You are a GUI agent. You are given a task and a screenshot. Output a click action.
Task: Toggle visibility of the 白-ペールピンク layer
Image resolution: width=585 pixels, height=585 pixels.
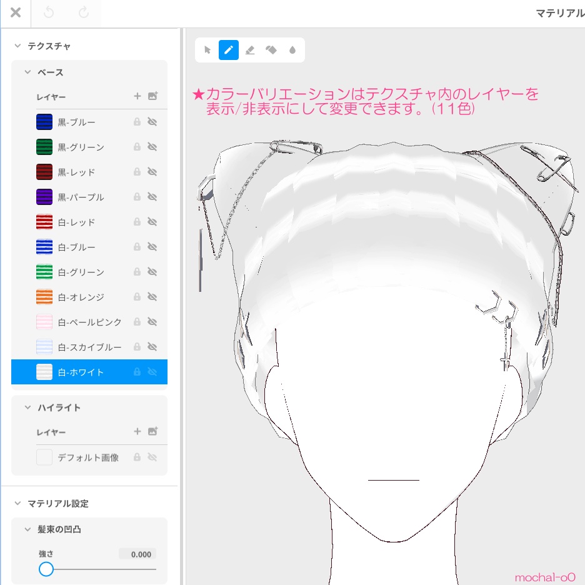(152, 322)
